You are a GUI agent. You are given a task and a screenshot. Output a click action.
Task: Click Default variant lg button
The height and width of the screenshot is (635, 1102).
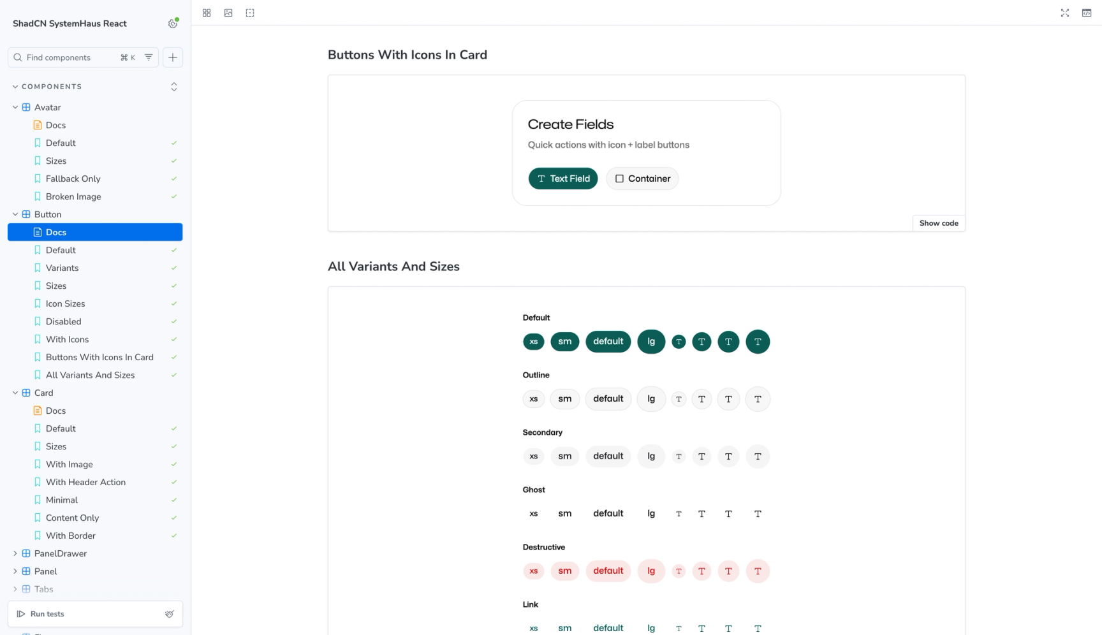[x=651, y=342]
